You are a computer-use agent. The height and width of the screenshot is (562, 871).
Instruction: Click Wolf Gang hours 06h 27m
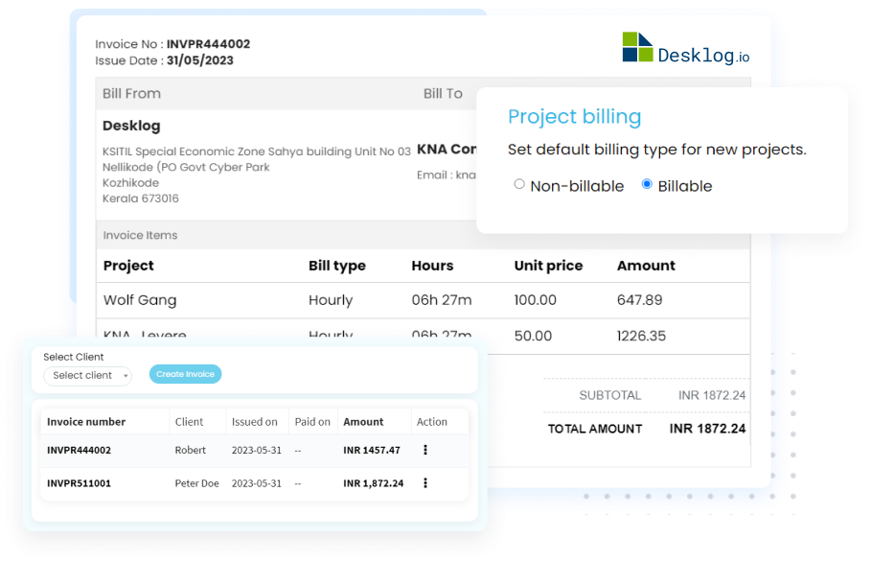[x=442, y=300]
